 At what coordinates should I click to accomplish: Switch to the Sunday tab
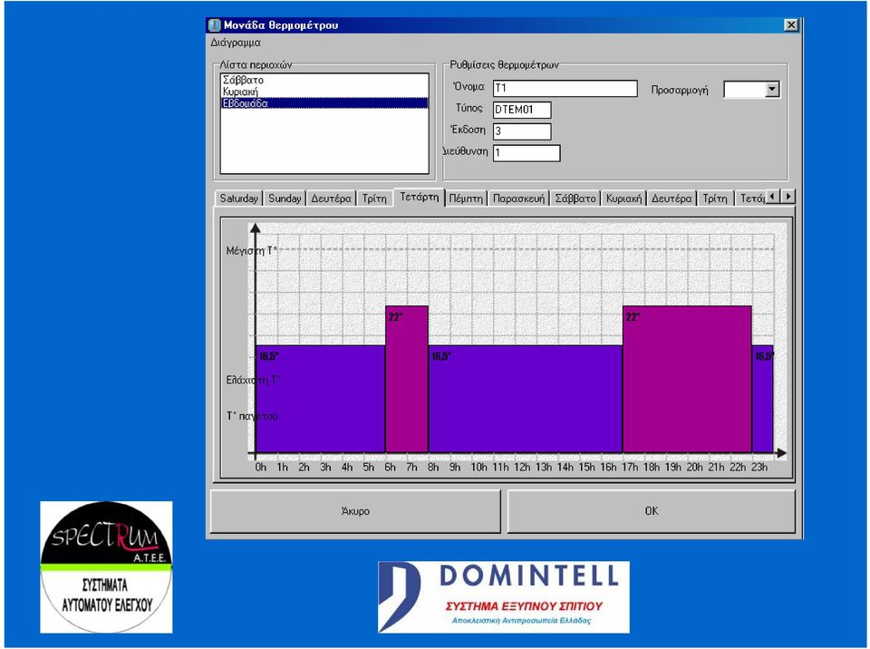[x=285, y=199]
